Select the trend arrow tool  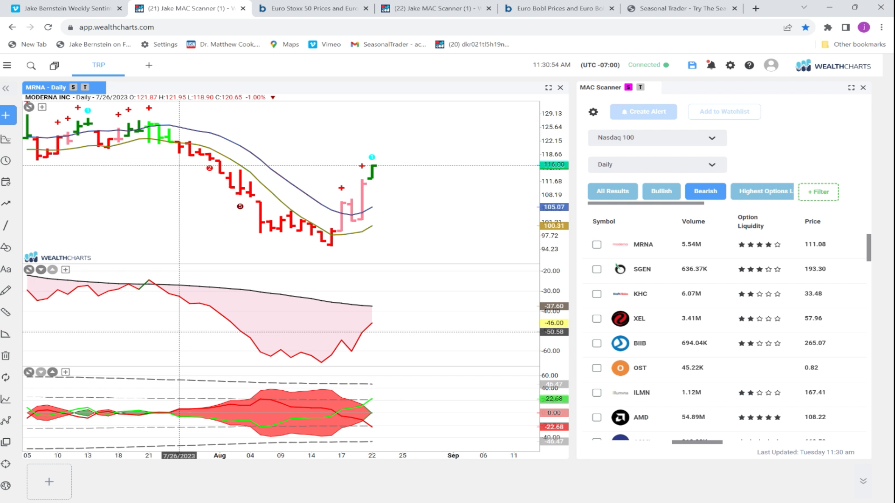point(6,204)
